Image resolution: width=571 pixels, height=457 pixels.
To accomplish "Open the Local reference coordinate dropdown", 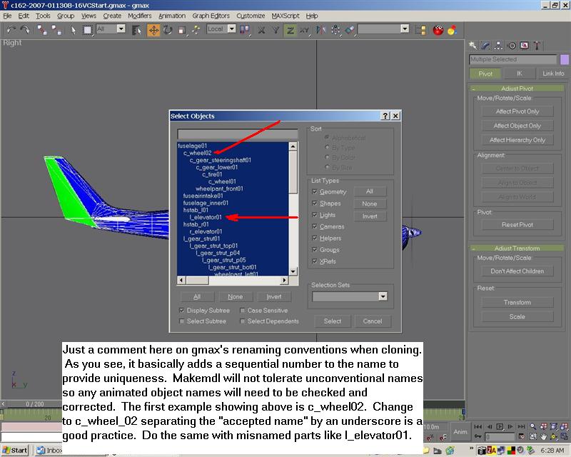I will [231, 29].
